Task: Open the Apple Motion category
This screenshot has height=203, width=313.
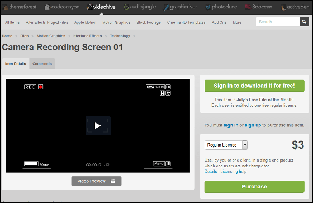Action: pos(85,22)
